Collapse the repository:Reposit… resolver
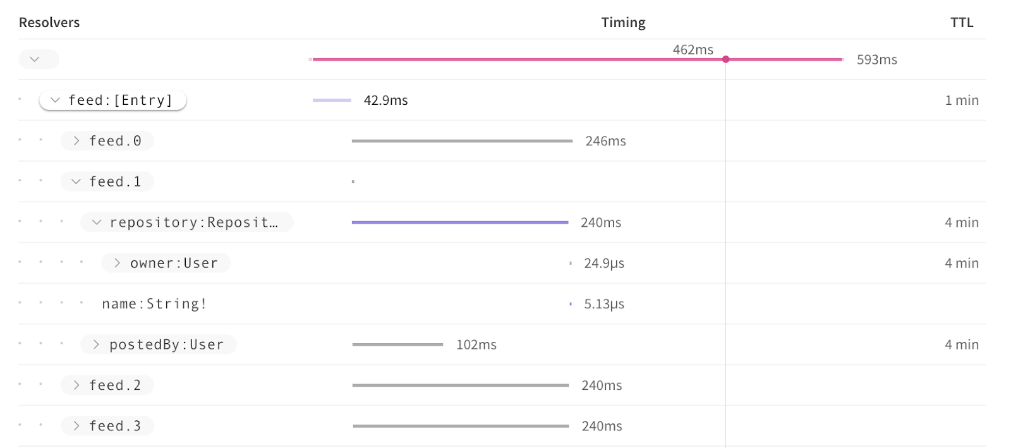This screenshot has width=1011, height=448. [x=186, y=222]
